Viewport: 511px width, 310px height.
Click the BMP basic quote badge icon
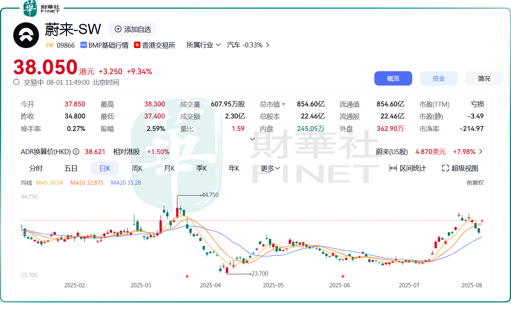tap(83, 45)
